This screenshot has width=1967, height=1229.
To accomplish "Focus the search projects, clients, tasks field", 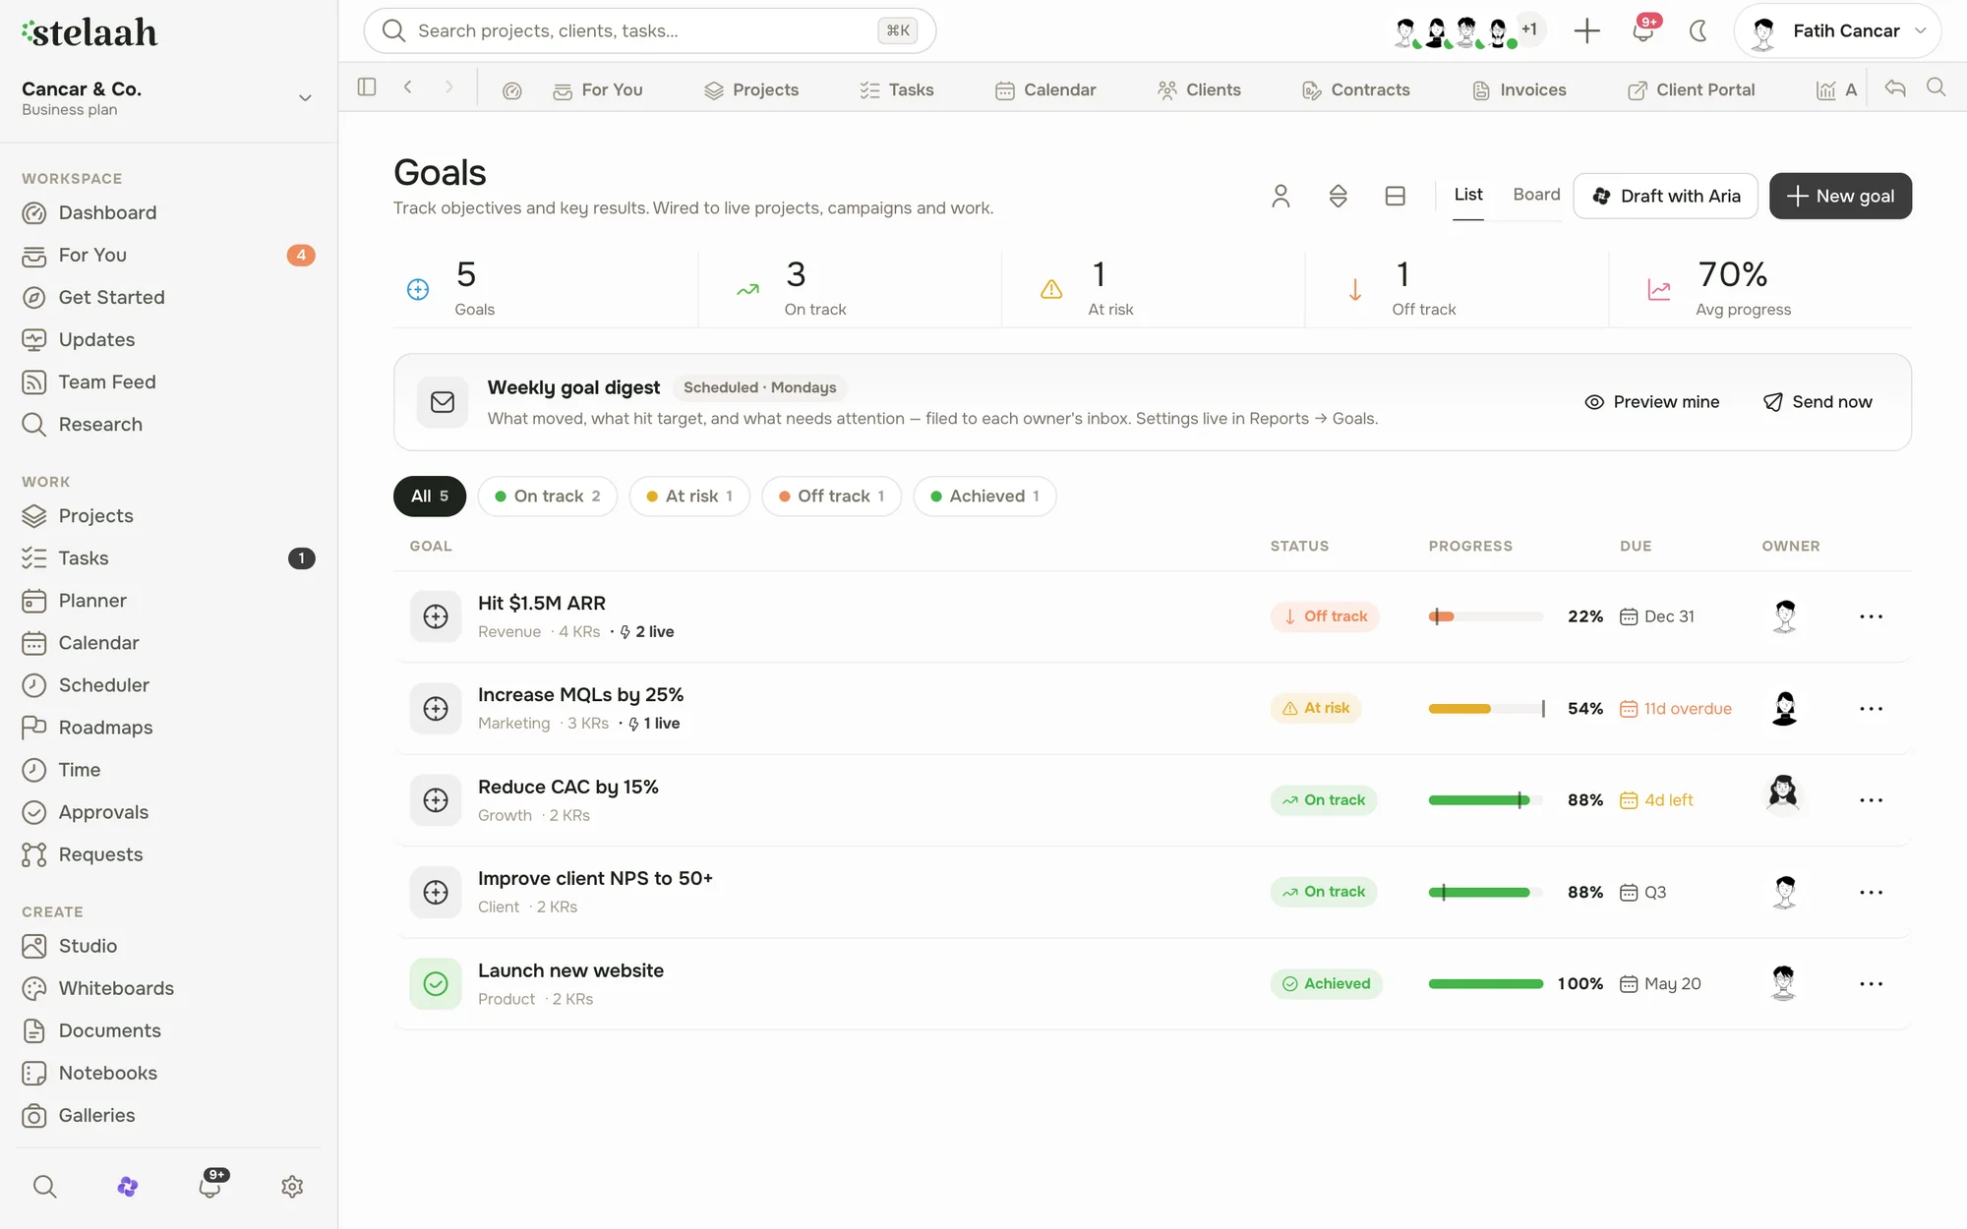I will click(x=649, y=30).
